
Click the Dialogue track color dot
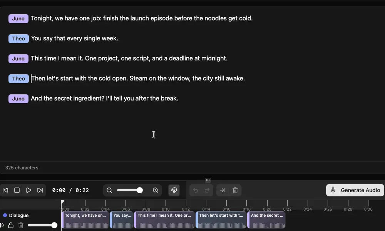(5, 215)
